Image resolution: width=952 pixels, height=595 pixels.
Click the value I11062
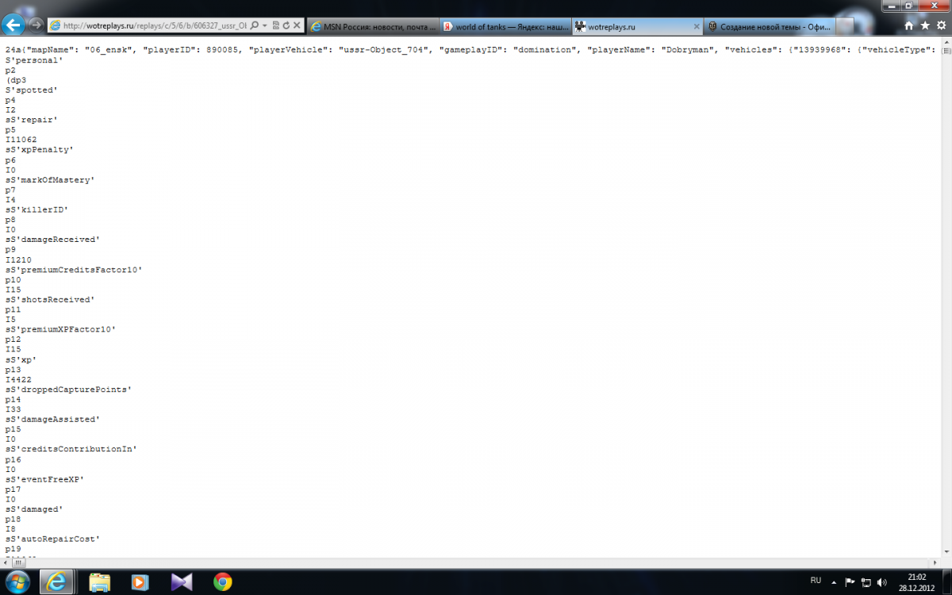pos(21,140)
